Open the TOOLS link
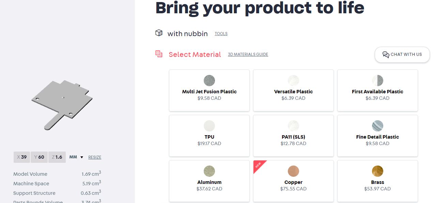The height and width of the screenshot is (203, 434). tap(221, 34)
